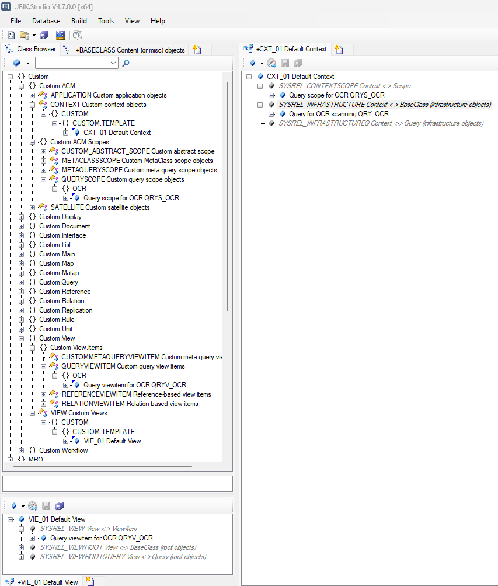Click the blueprint save icon in main toolbar
The width and height of the screenshot is (498, 586).
tap(60, 35)
